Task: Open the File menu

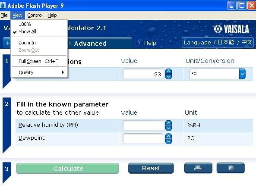Action: click(4, 15)
